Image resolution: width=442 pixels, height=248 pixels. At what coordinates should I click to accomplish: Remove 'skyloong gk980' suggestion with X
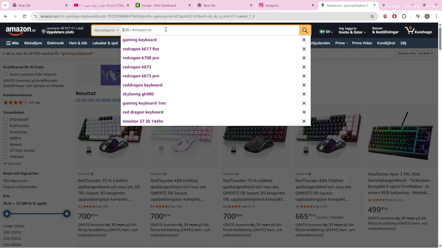click(x=304, y=94)
